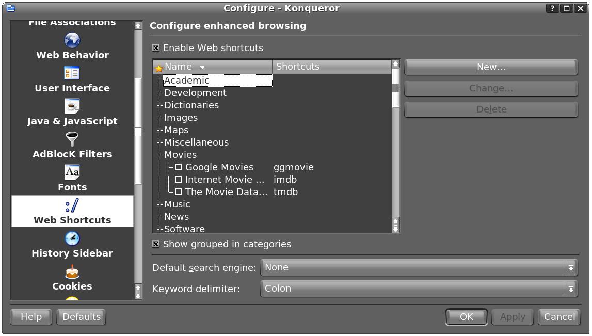
Task: Select the User Interface settings icon
Action: [72, 73]
